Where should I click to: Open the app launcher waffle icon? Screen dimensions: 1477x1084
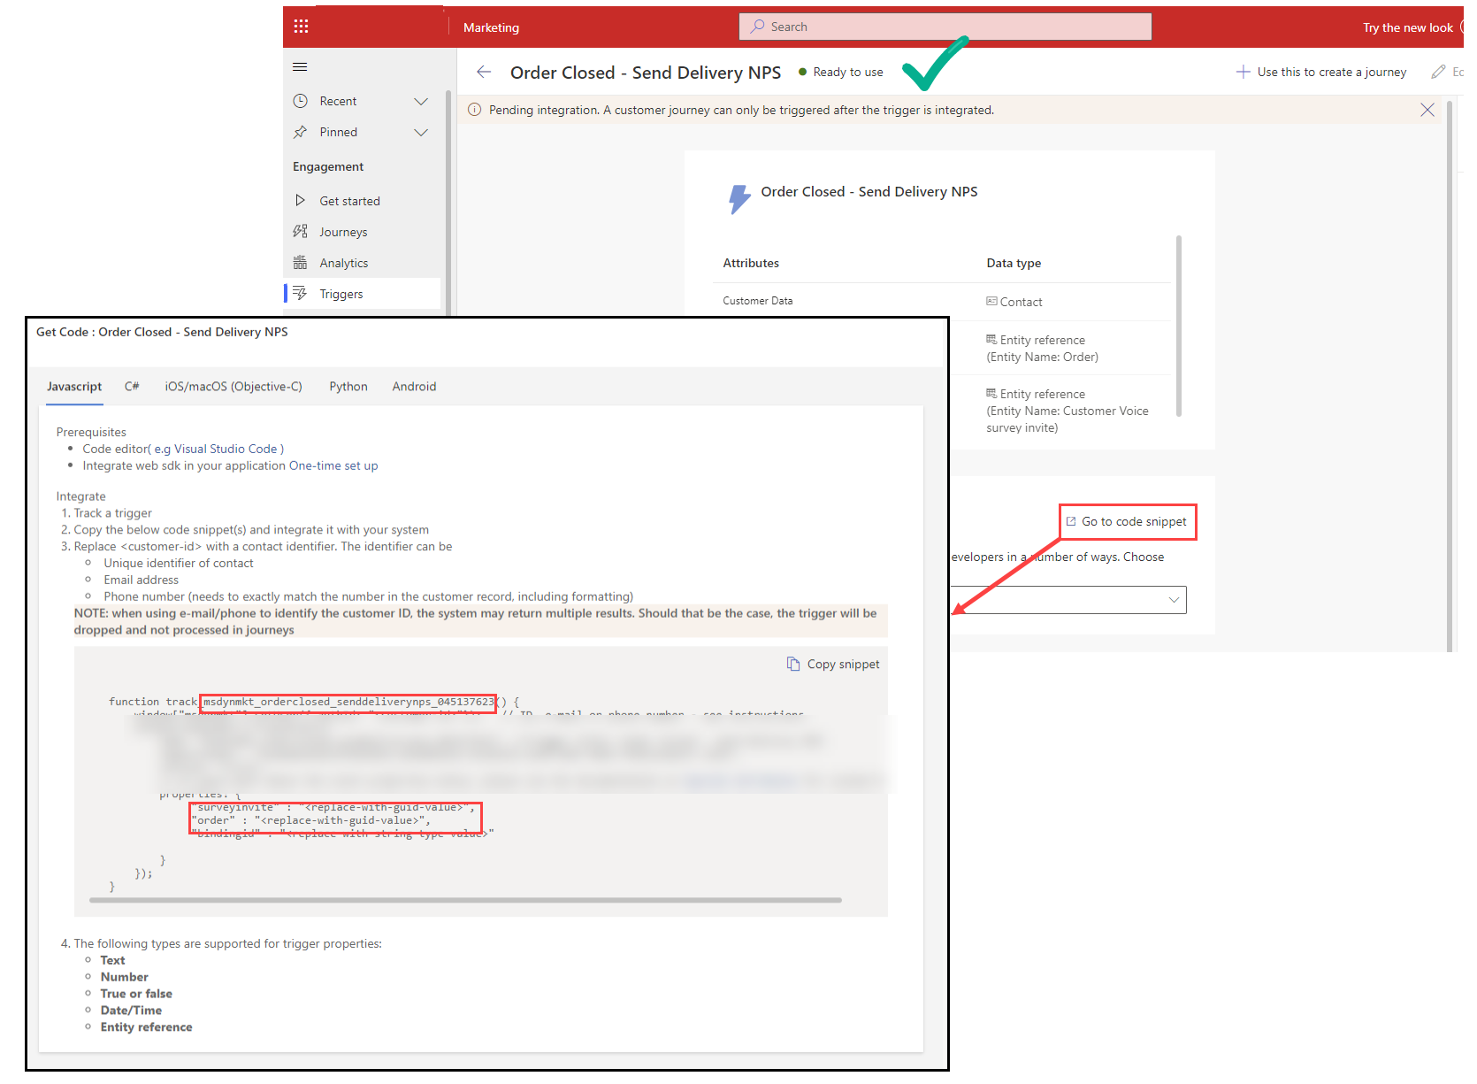pyautogui.click(x=301, y=27)
